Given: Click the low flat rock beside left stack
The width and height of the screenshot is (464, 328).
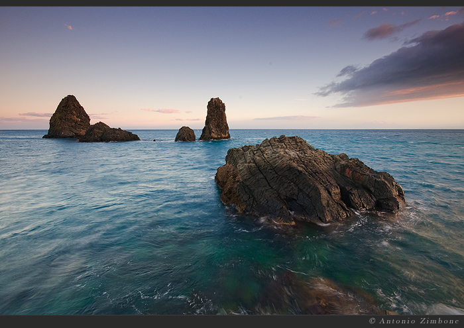Looking at the screenshot, I should point(109,134).
